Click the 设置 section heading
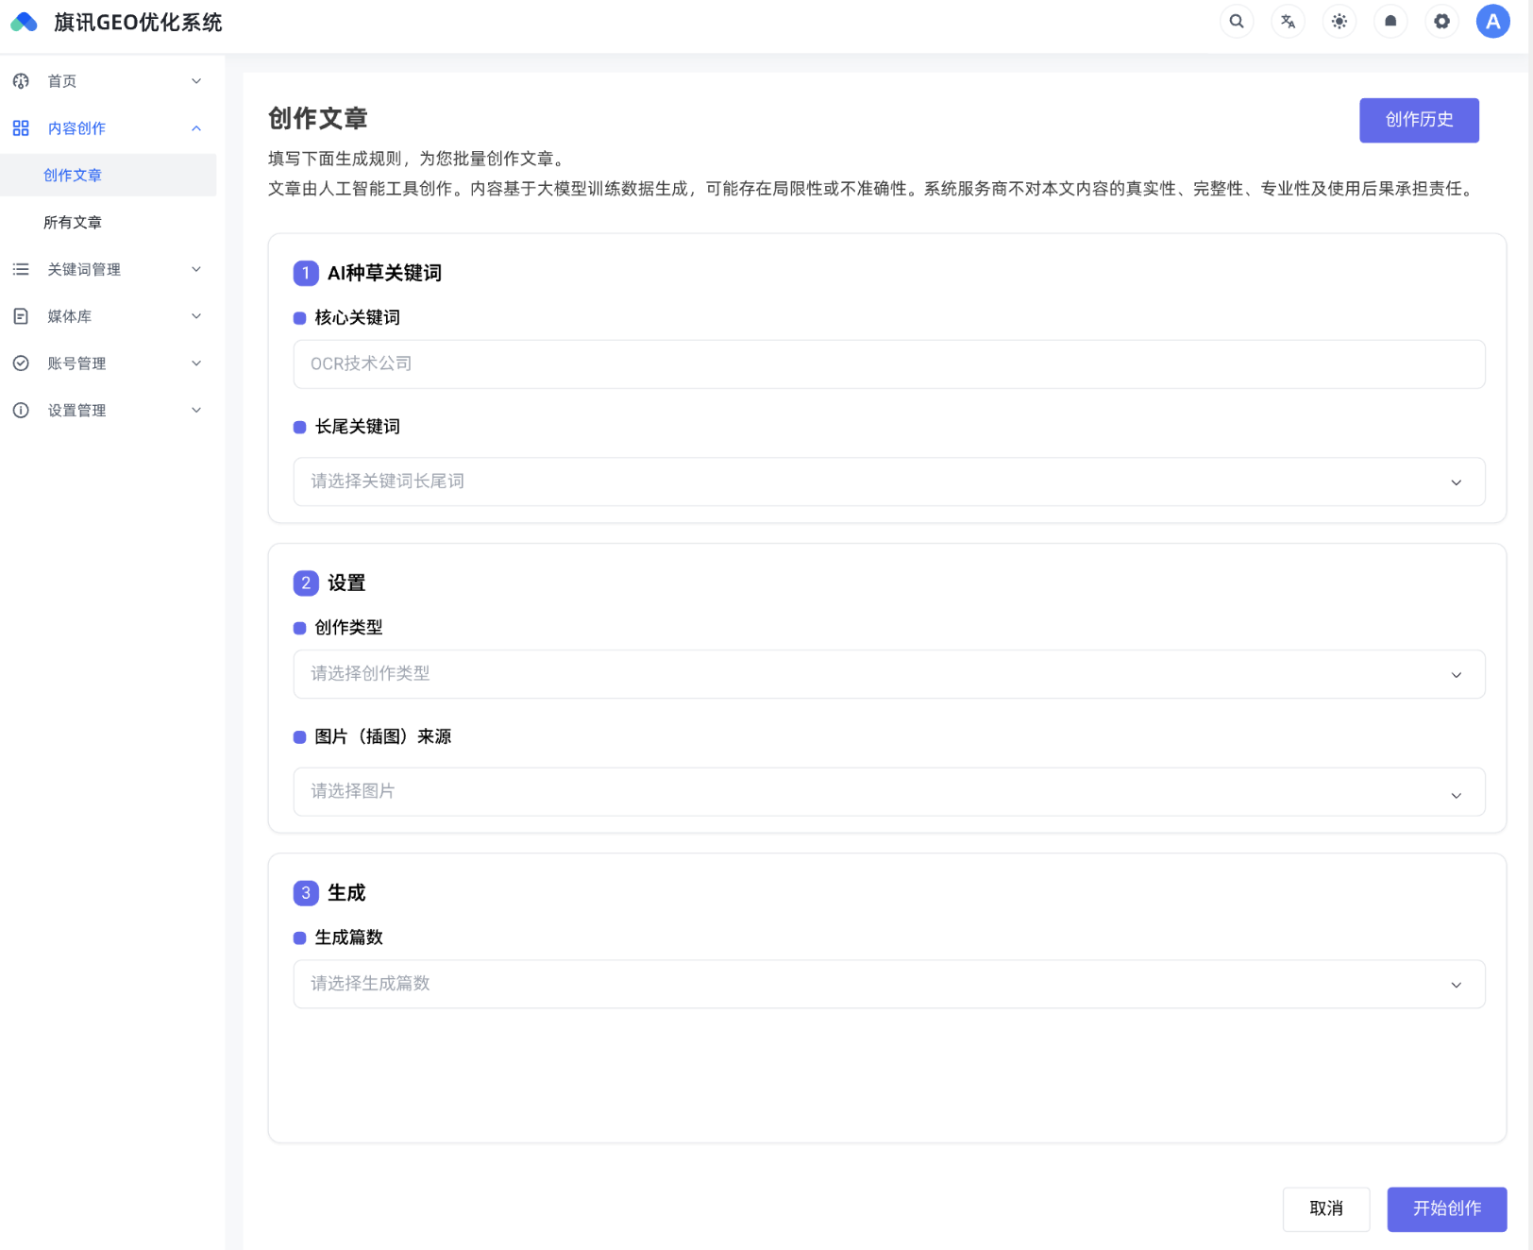This screenshot has height=1250, width=1533. (346, 583)
